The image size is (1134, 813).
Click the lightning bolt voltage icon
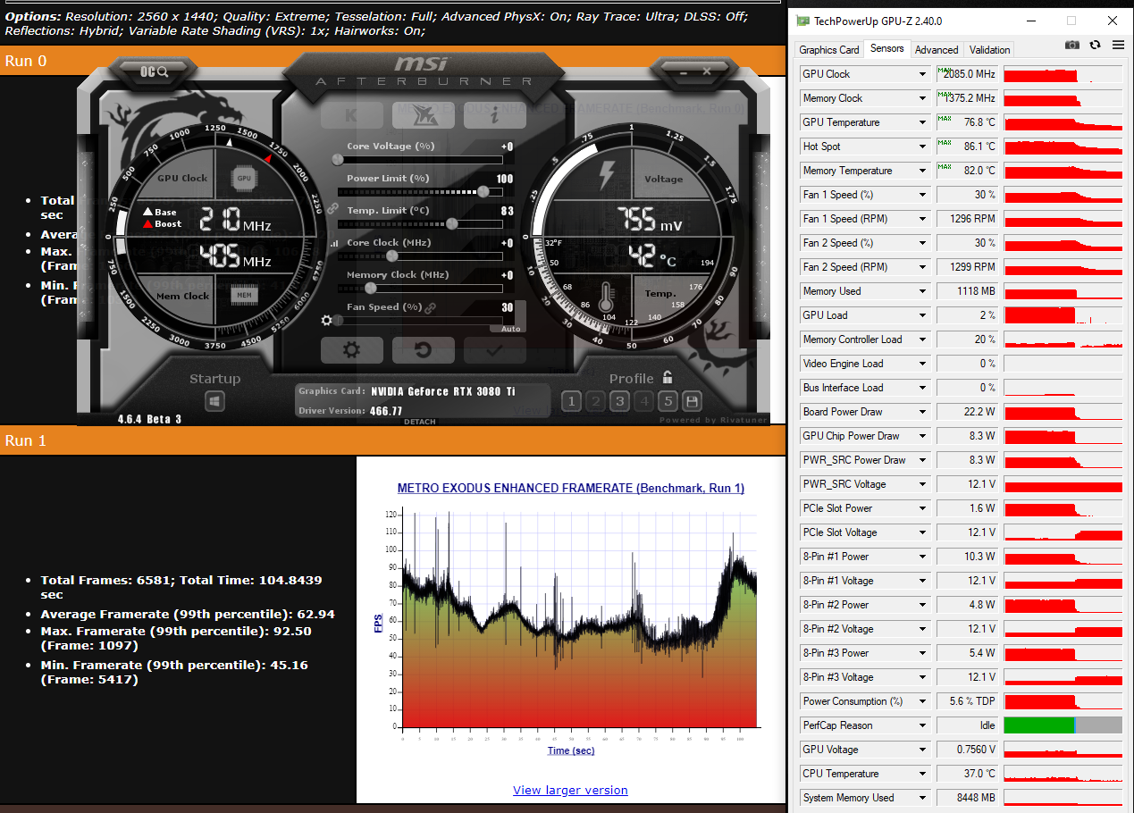coord(606,175)
